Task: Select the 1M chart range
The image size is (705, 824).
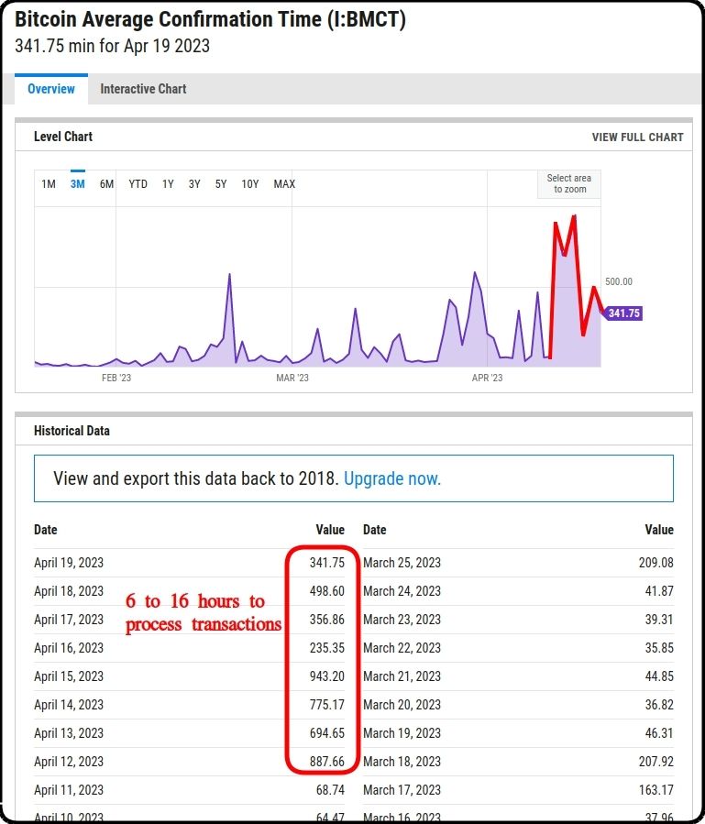Action: [49, 184]
